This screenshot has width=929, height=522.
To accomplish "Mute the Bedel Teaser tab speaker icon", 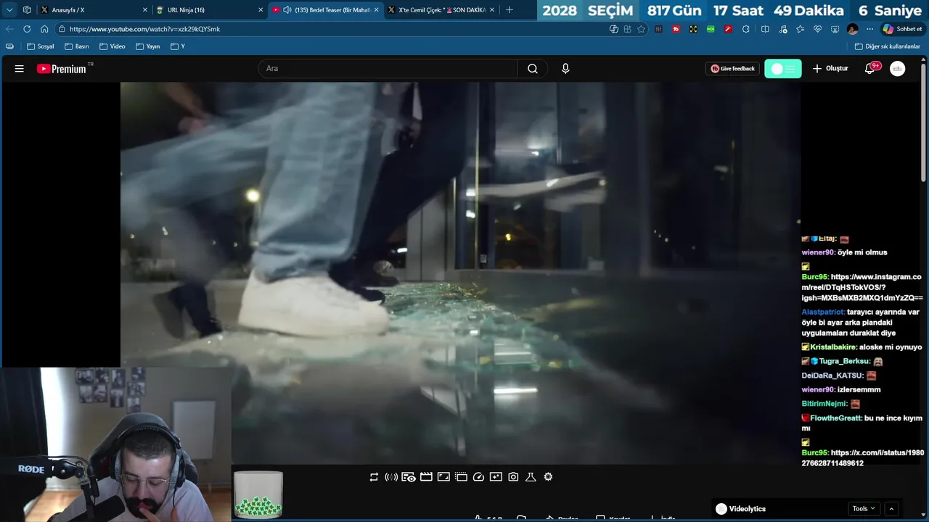I will 287,10.
